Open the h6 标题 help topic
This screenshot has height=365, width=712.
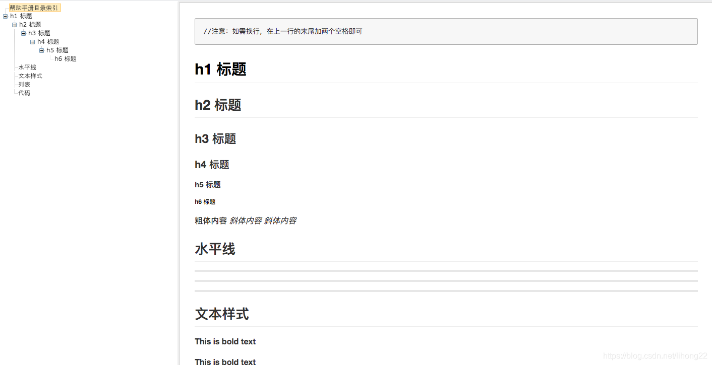click(x=65, y=58)
